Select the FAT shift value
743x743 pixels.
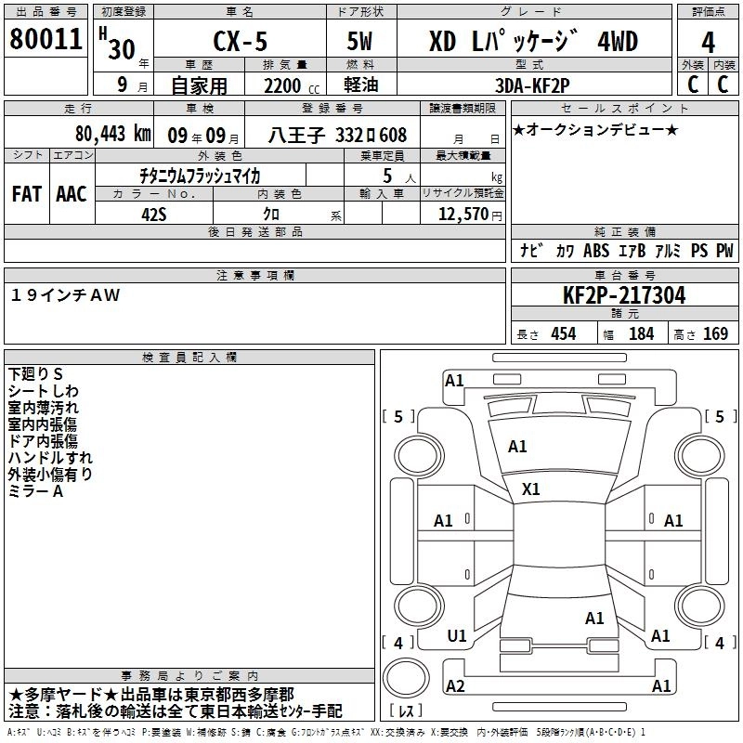27,194
